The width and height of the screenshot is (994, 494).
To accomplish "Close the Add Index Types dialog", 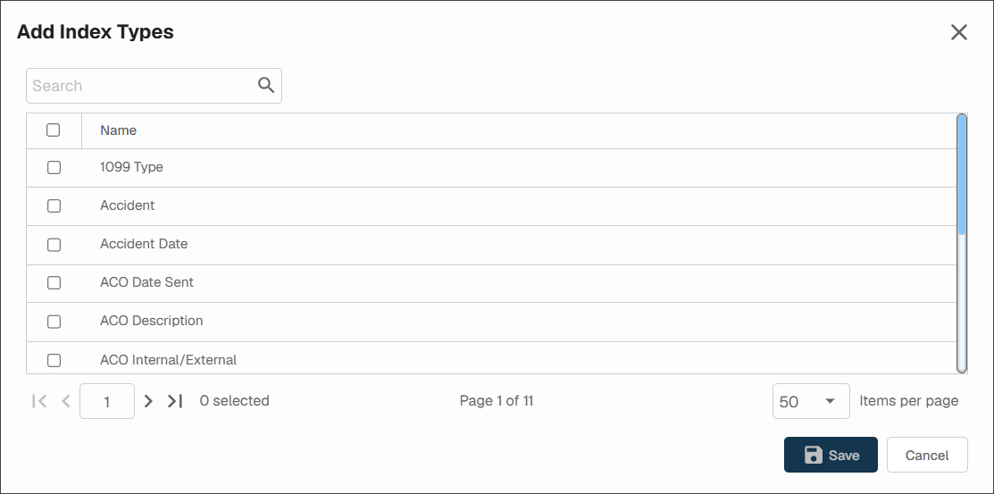I will [x=958, y=32].
